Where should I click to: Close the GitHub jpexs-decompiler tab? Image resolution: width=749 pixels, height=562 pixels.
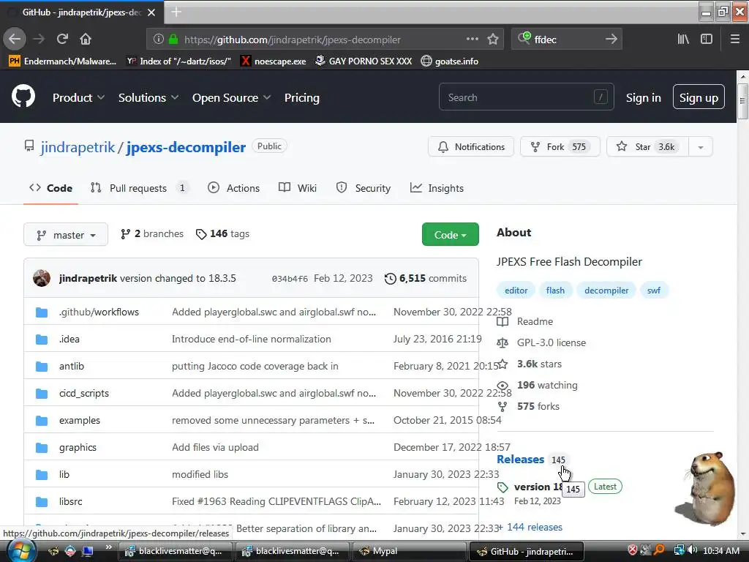pos(151,12)
